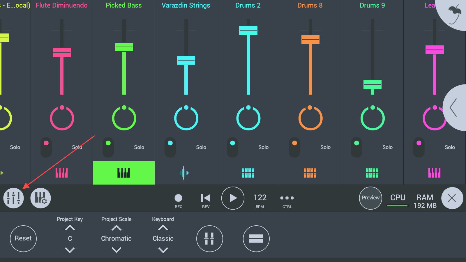Click the double-row keyboard layout icon
Image resolution: width=466 pixels, height=262 pixels.
pos(256,239)
